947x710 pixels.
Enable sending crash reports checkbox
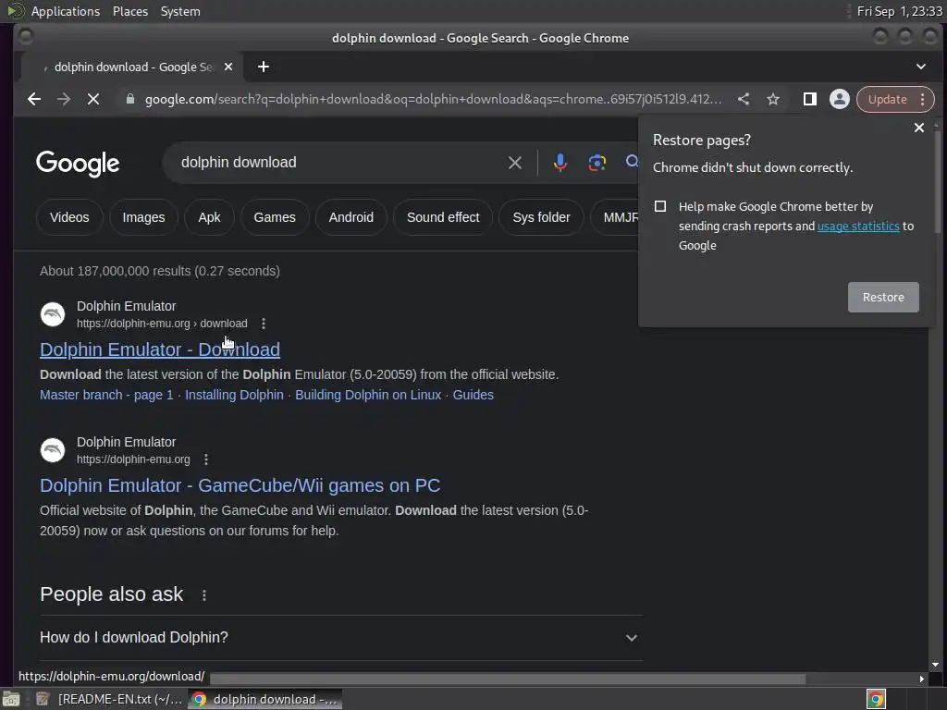[x=660, y=206]
